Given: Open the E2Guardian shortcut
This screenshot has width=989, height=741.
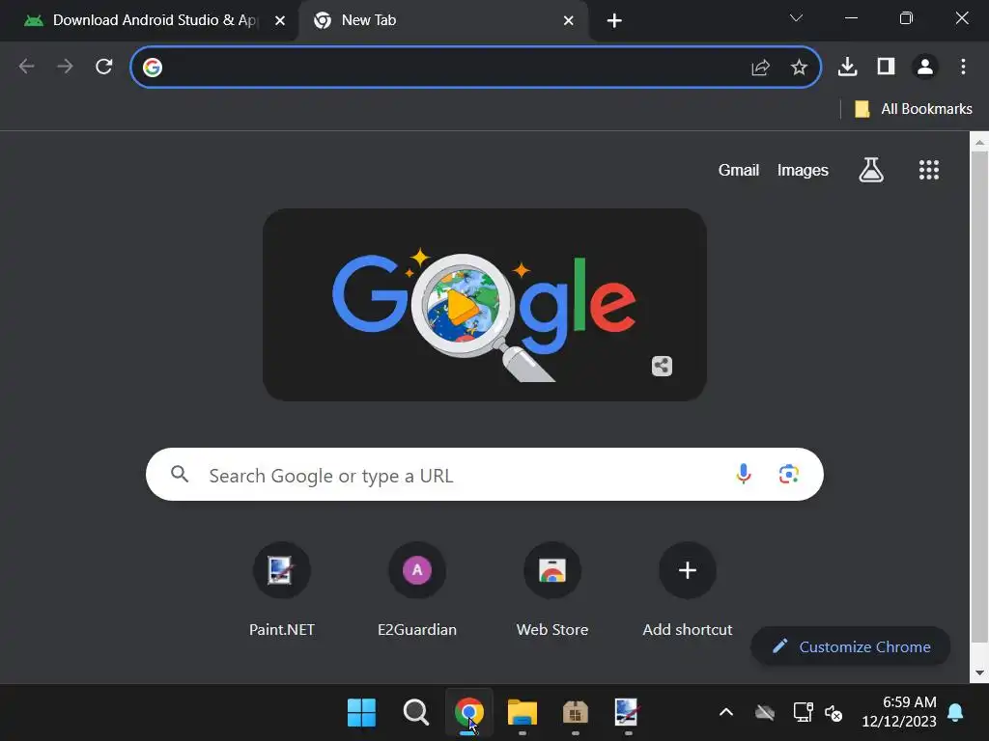Looking at the screenshot, I should 417,590.
